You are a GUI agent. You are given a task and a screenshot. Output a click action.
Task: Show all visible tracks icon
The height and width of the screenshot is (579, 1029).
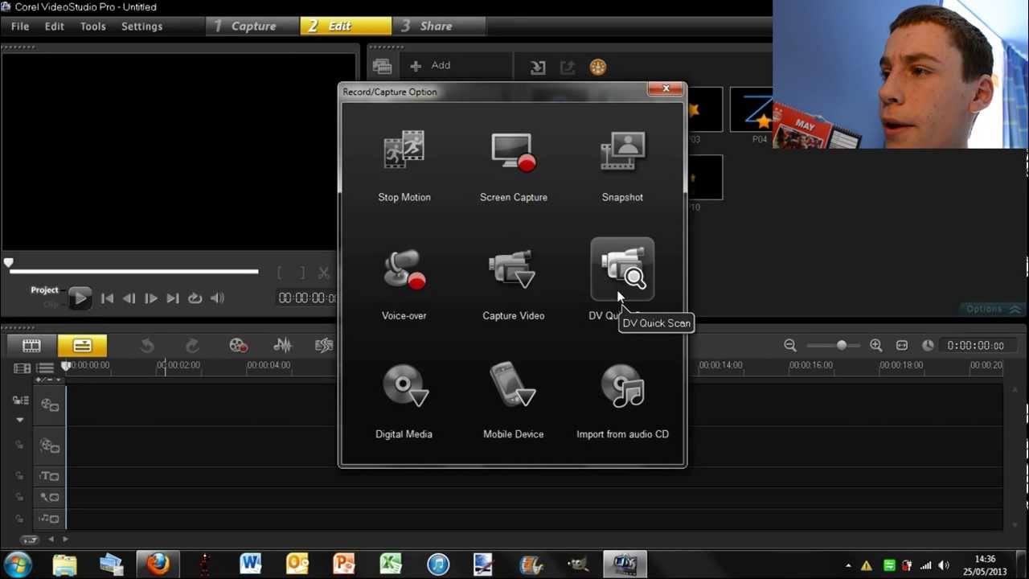coord(22,368)
